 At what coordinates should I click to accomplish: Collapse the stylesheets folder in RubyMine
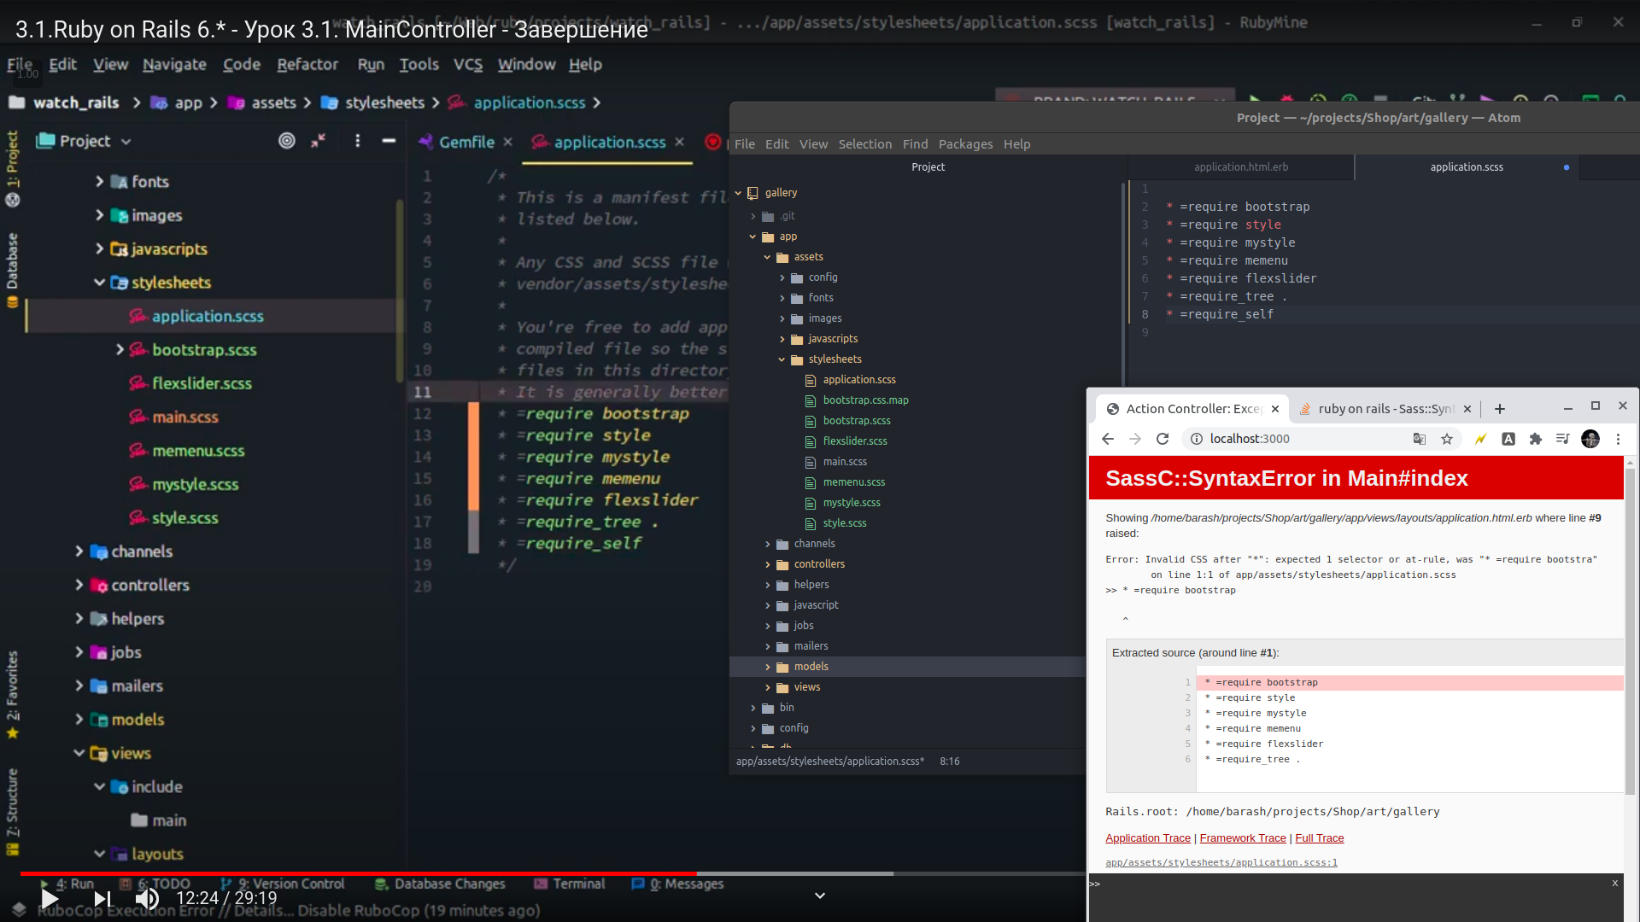coord(99,283)
